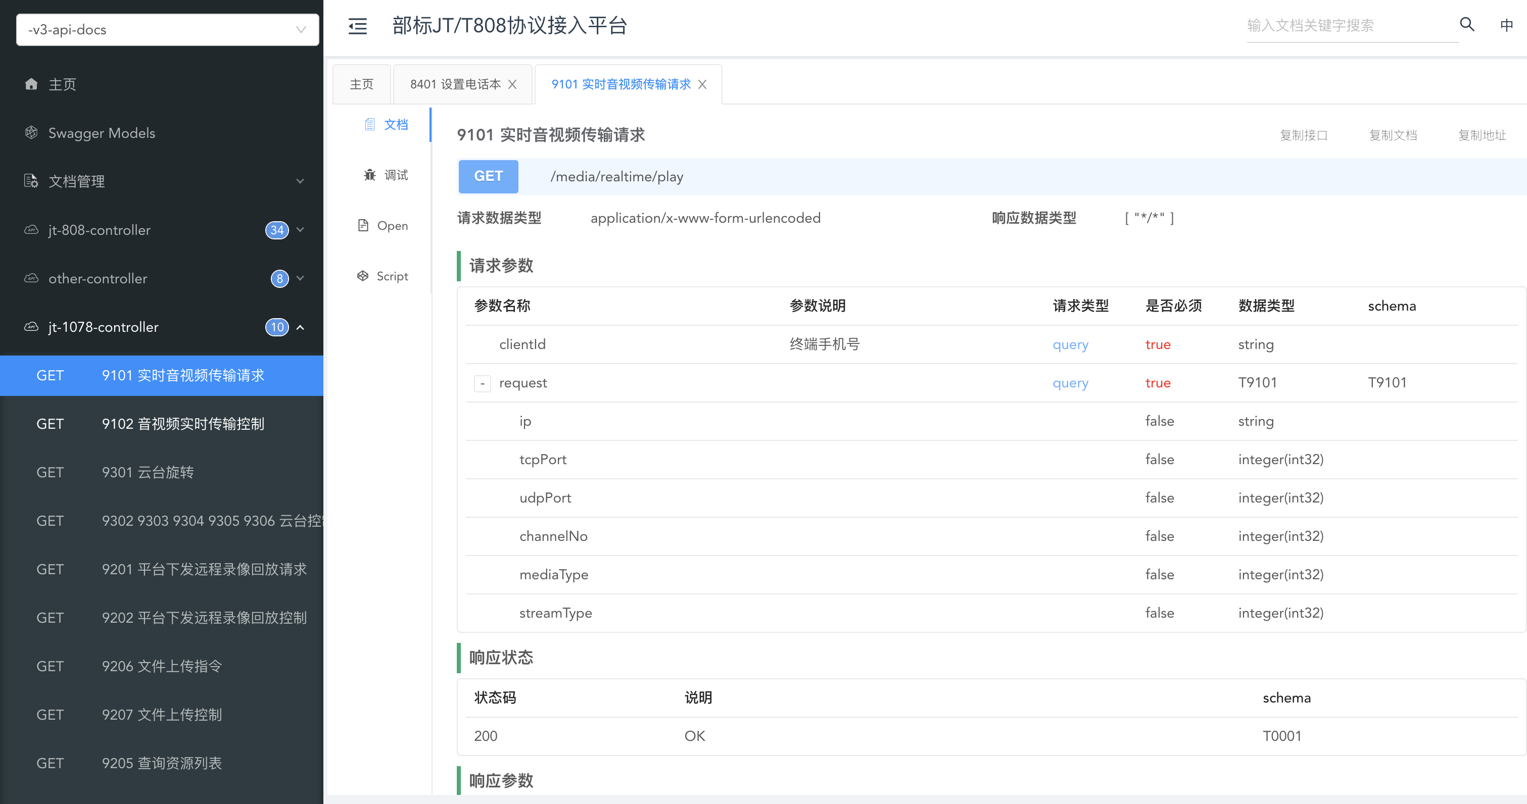This screenshot has height=804, width=1527.
Task: Open 9206 文件上传指令 API
Action: click(161, 667)
